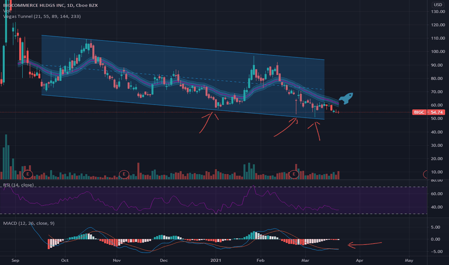Click the November earnings E marker
This screenshot has height=265, width=449.
[124, 174]
